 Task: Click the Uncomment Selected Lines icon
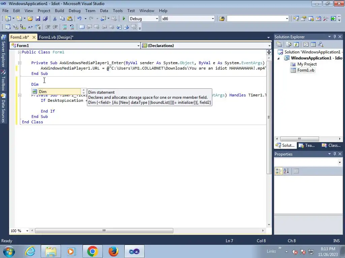72,27
